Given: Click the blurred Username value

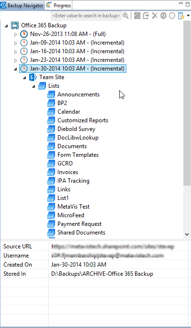Looking at the screenshot, I should point(108,256).
